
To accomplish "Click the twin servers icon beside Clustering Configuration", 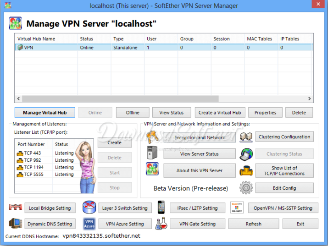I will (x=246, y=137).
